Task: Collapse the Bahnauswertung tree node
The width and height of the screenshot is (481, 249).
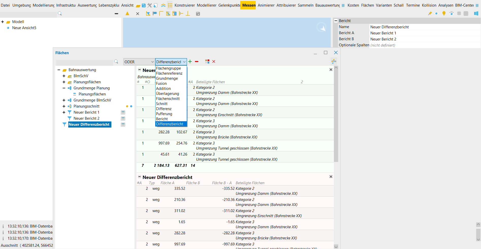Action: 59,70
